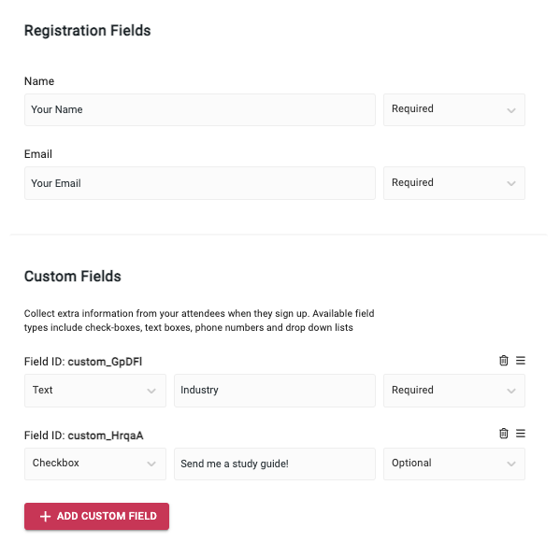Viewport: 560px width, 557px height.
Task: Click the chevron arrow in Name Required dropdown
Action: click(511, 110)
